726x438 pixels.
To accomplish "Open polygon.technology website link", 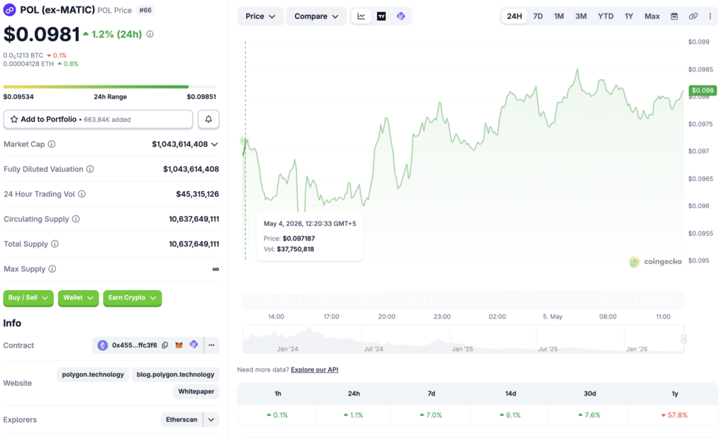I will tap(93, 374).
